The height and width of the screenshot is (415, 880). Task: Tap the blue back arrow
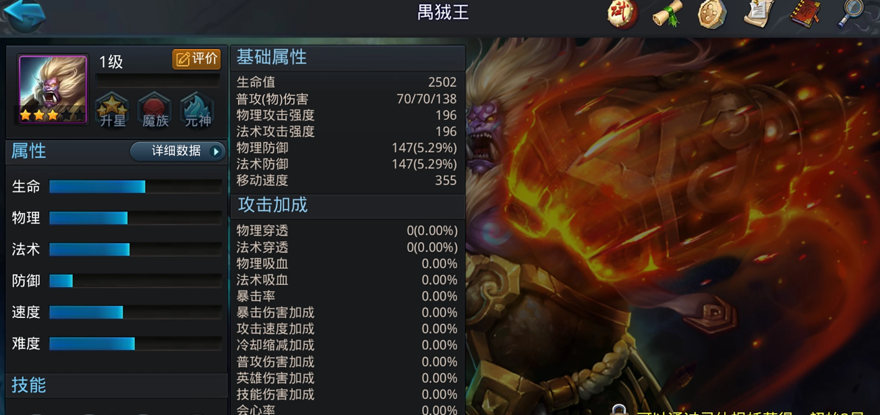coord(24,15)
